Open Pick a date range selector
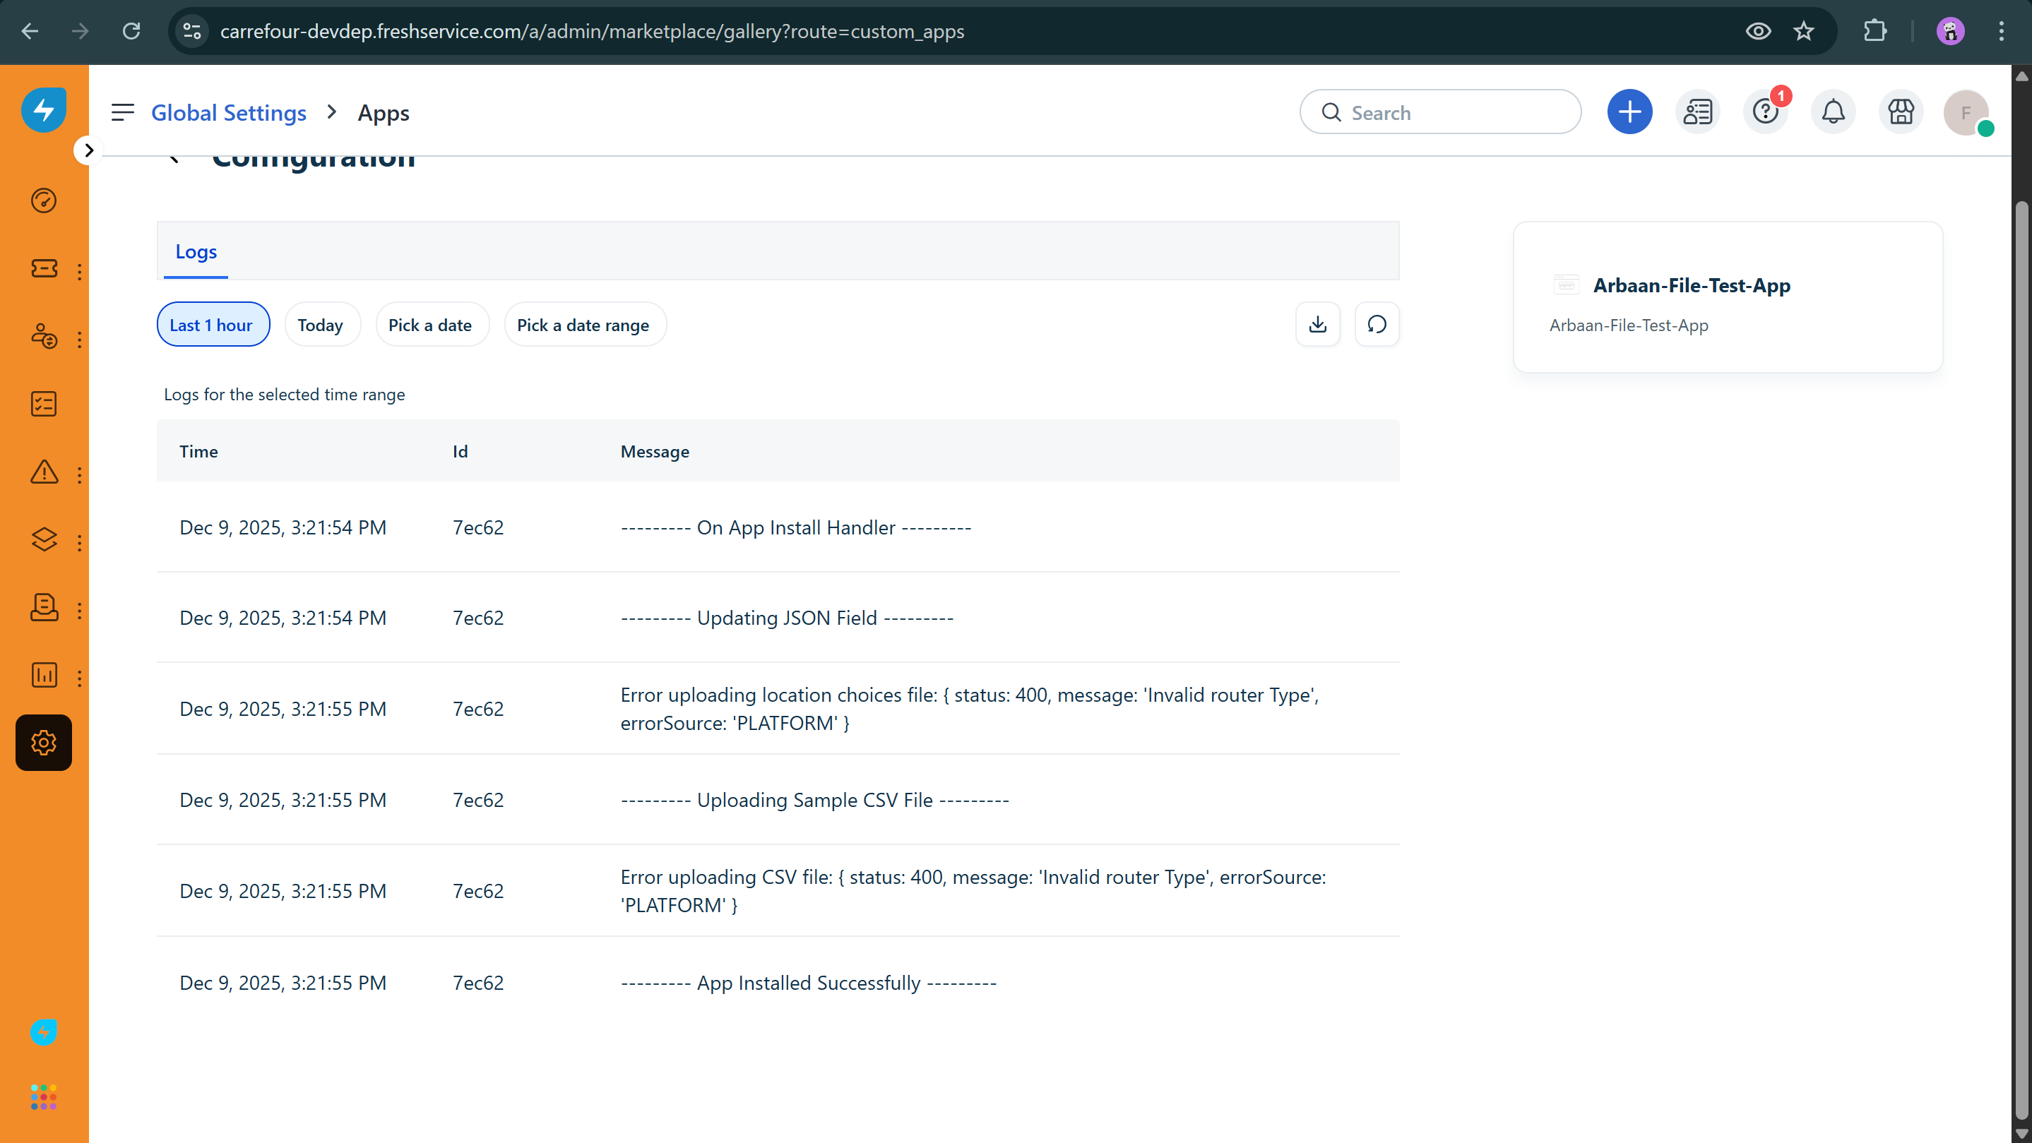2032x1143 pixels. (583, 325)
